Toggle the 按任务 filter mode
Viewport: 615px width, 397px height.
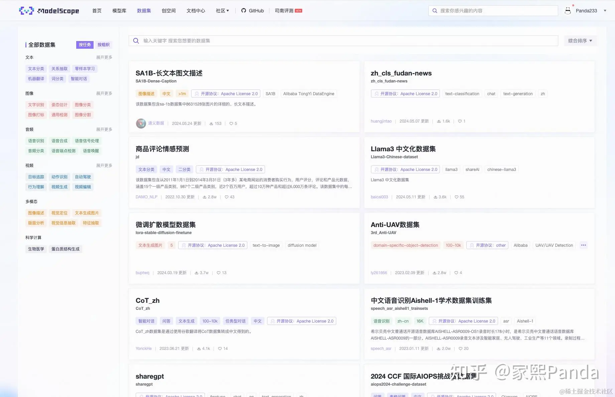85,45
